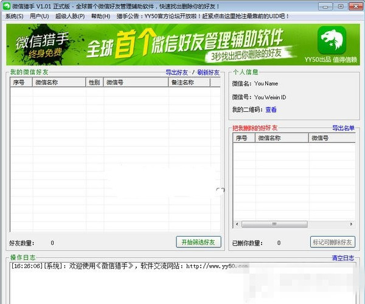Sort friends list by 性别 column
This screenshot has height=304, width=365.
[94, 82]
